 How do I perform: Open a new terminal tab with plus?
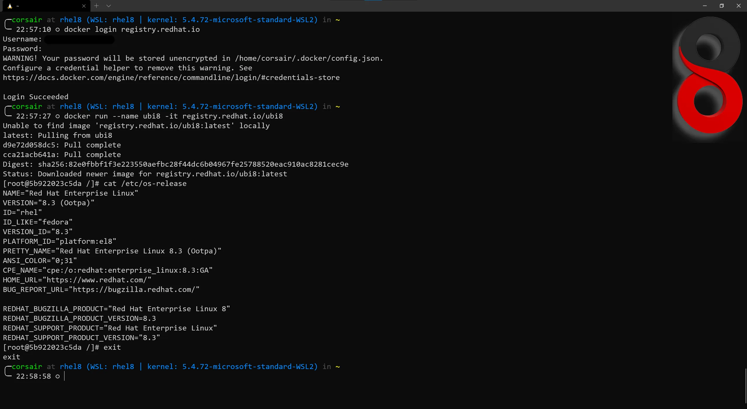(97, 6)
